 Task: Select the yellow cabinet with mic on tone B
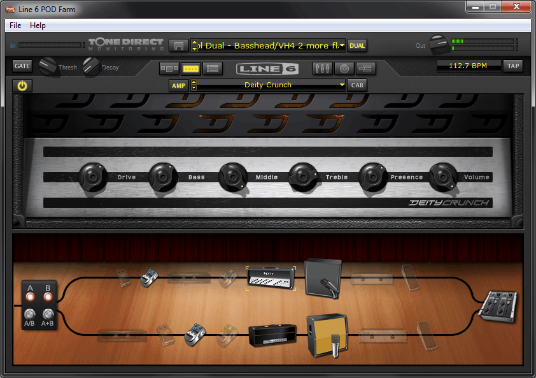pos(327,335)
